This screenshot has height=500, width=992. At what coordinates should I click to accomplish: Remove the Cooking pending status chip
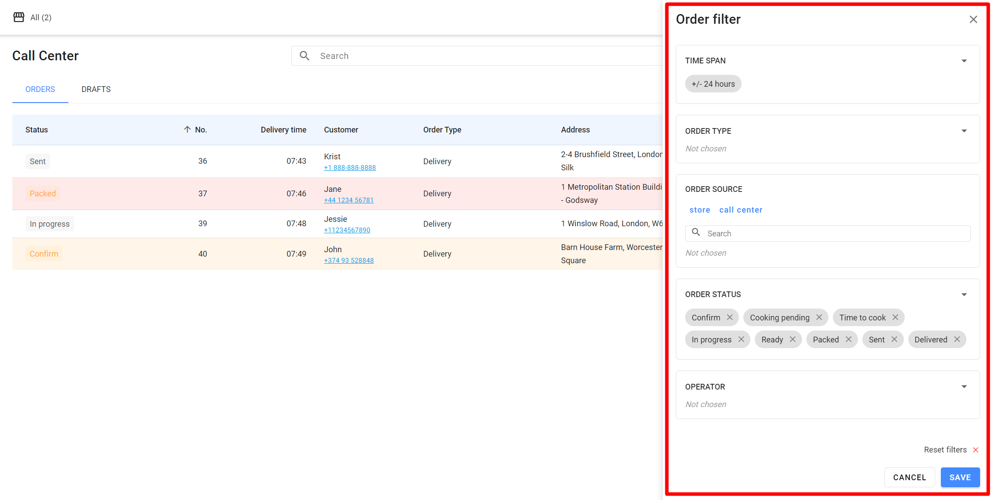click(x=819, y=317)
